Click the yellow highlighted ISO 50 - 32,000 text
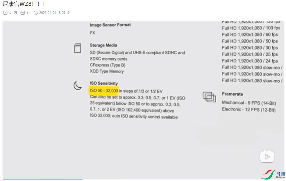This screenshot has width=286, height=181. tap(104, 91)
